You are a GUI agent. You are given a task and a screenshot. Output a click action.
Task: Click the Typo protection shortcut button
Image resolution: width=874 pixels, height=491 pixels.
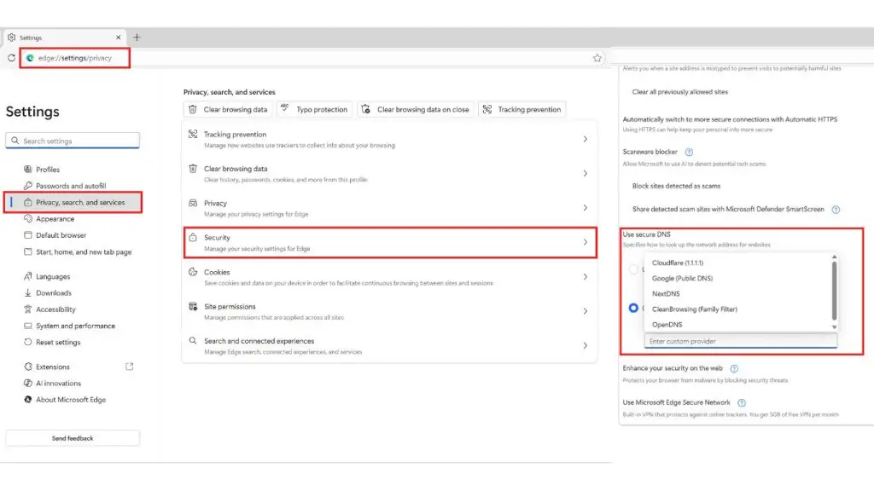point(314,109)
